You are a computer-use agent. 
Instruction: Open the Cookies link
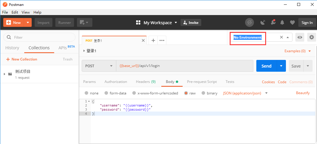click(268, 82)
